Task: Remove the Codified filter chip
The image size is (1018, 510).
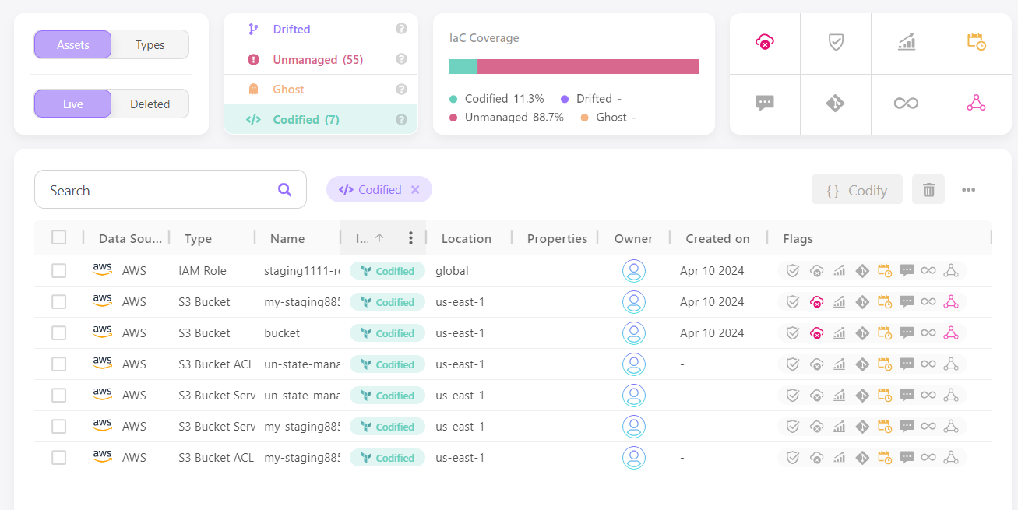Action: (415, 189)
